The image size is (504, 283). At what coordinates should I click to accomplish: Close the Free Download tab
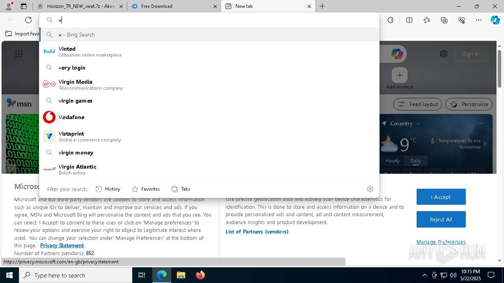pos(215,6)
